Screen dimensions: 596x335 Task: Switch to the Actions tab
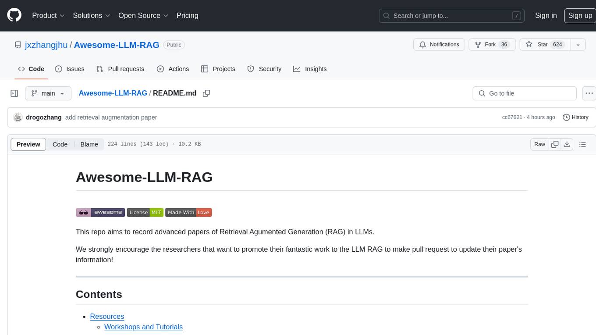pyautogui.click(x=173, y=69)
